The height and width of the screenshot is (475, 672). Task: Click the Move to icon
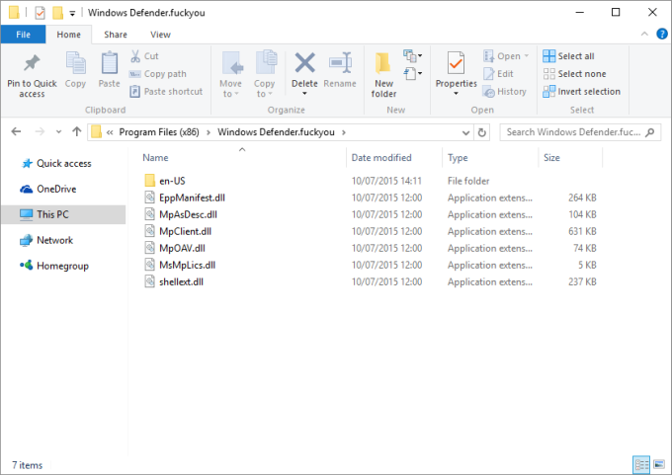231,64
